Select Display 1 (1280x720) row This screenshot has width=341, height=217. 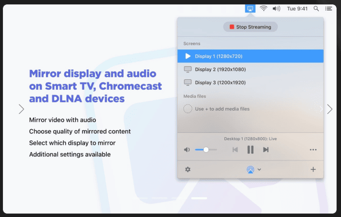[x=250, y=56]
